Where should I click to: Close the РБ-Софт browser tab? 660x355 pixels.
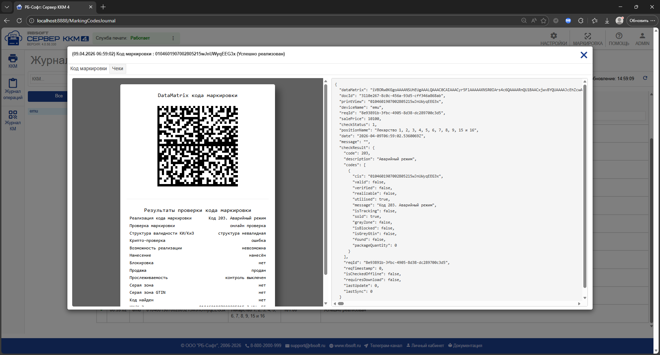91,7
